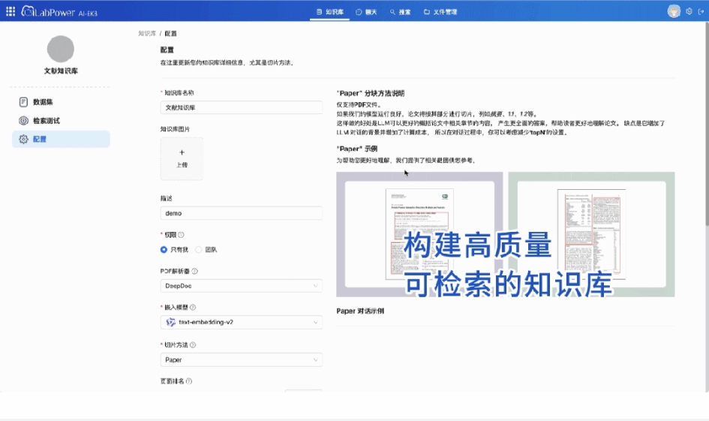This screenshot has width=709, height=421.
Task: Expand the Paper chunking method dropdown
Action: click(x=241, y=359)
